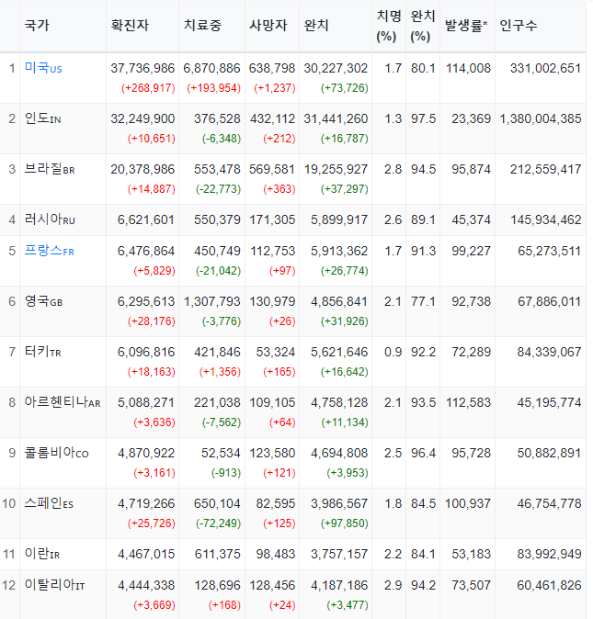The height and width of the screenshot is (619, 593).
Task: Click UK daily increase (+28,176)
Action: [152, 321]
